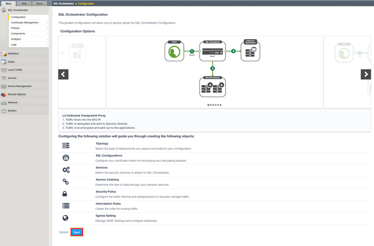Click the Topology heading text
This screenshot has width=374, height=246.
pos(102,143)
